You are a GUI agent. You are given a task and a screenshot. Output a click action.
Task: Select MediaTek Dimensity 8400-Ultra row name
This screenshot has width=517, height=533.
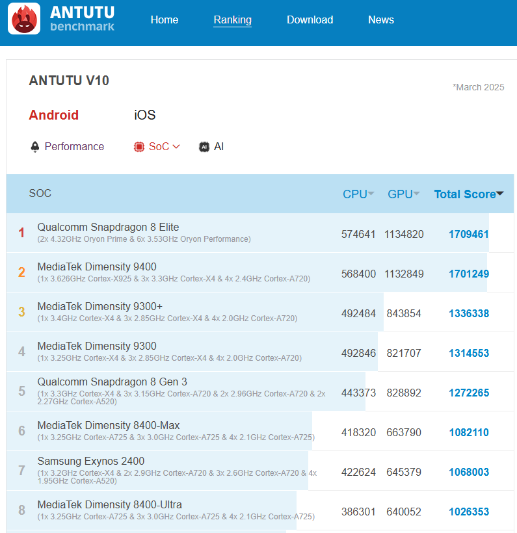(109, 504)
